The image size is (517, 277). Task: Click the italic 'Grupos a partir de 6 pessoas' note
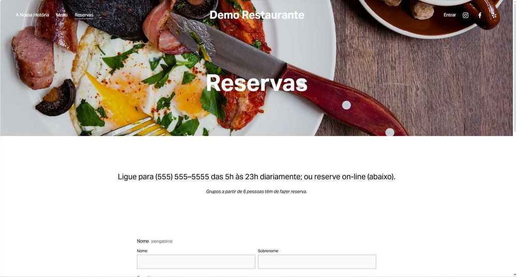256,192
